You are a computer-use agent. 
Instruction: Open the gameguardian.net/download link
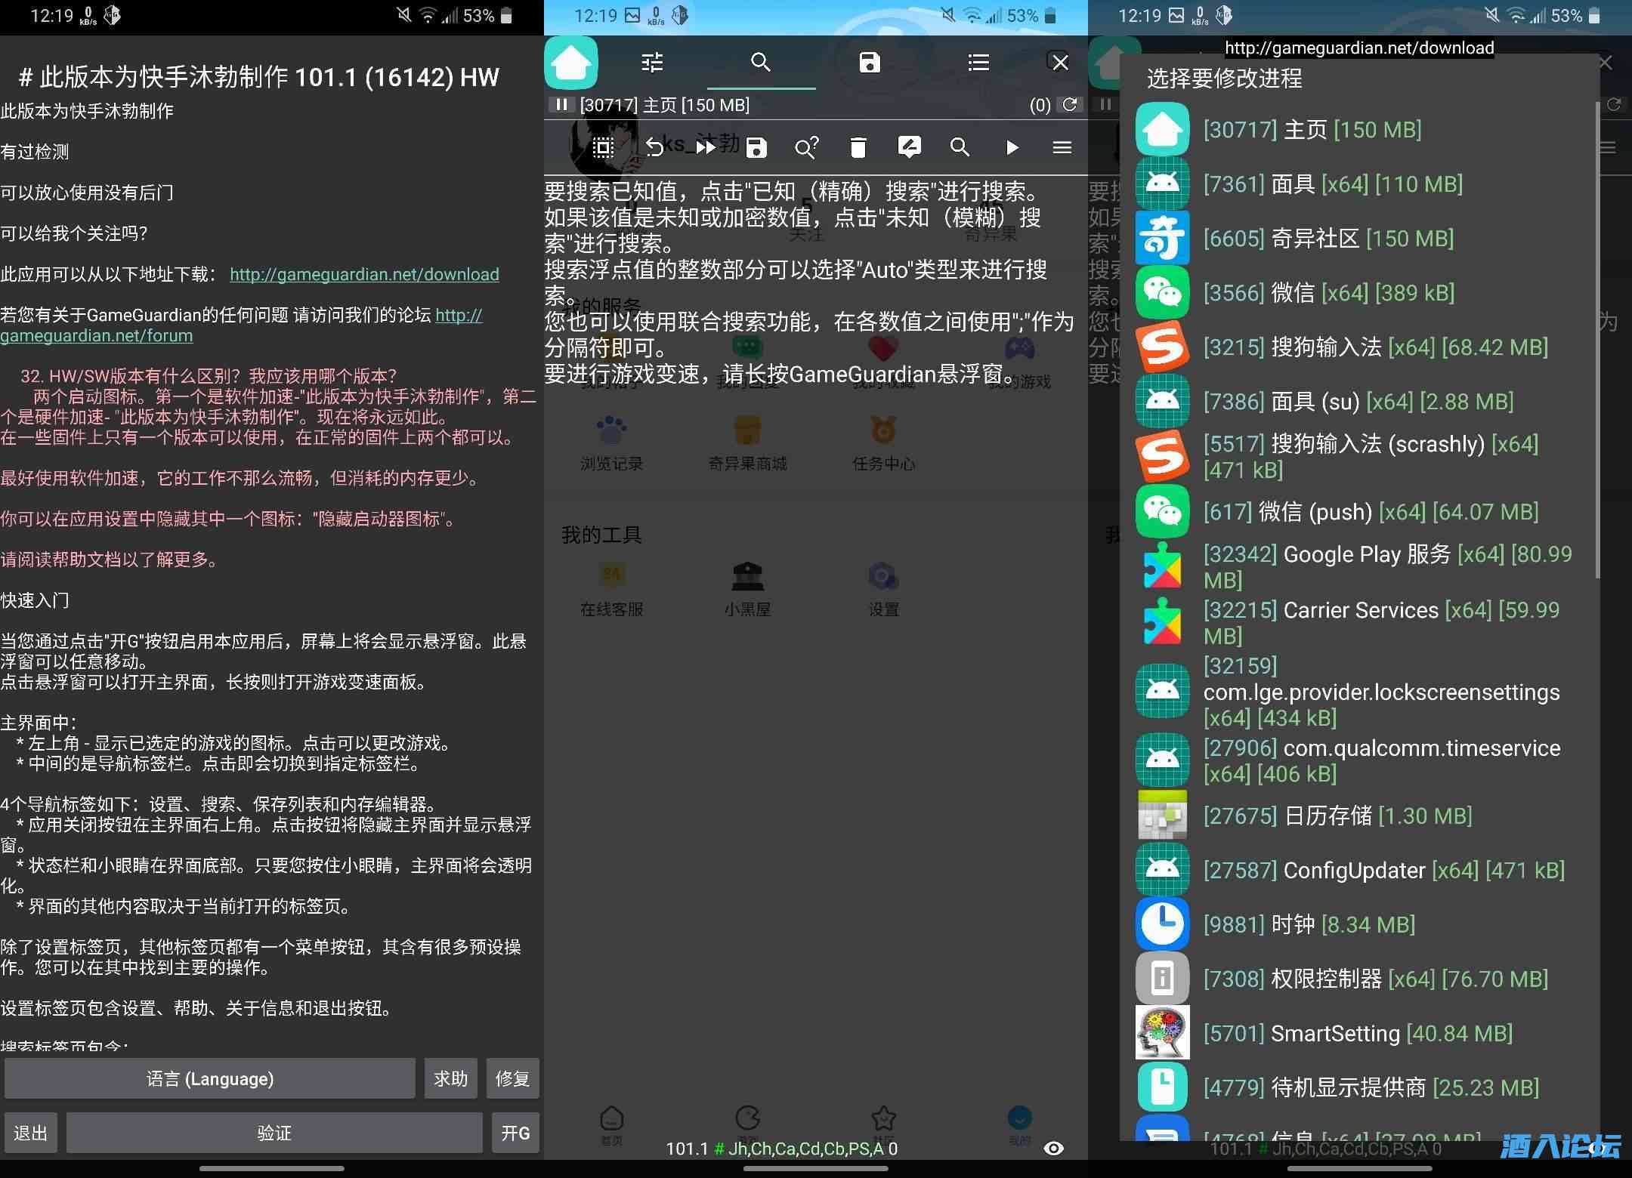tap(364, 274)
